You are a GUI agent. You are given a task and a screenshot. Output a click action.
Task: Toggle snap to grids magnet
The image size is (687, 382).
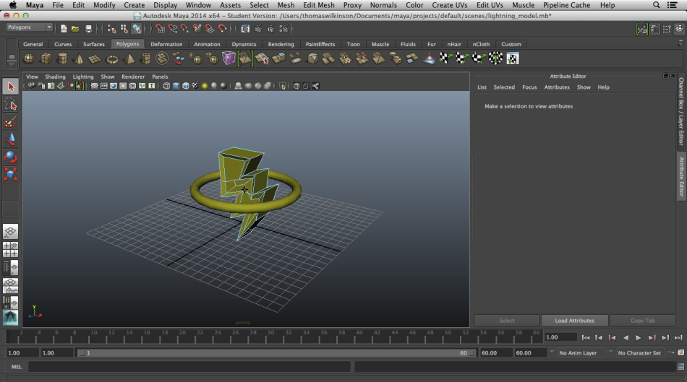161,29
